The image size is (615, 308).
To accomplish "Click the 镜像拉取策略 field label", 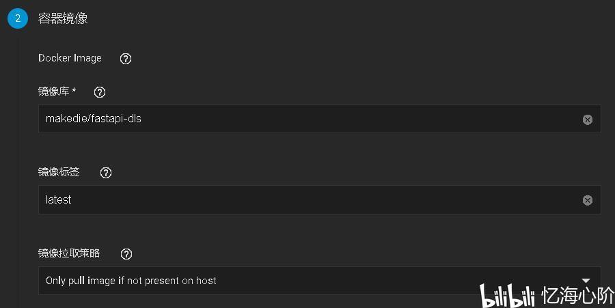I will pos(69,253).
